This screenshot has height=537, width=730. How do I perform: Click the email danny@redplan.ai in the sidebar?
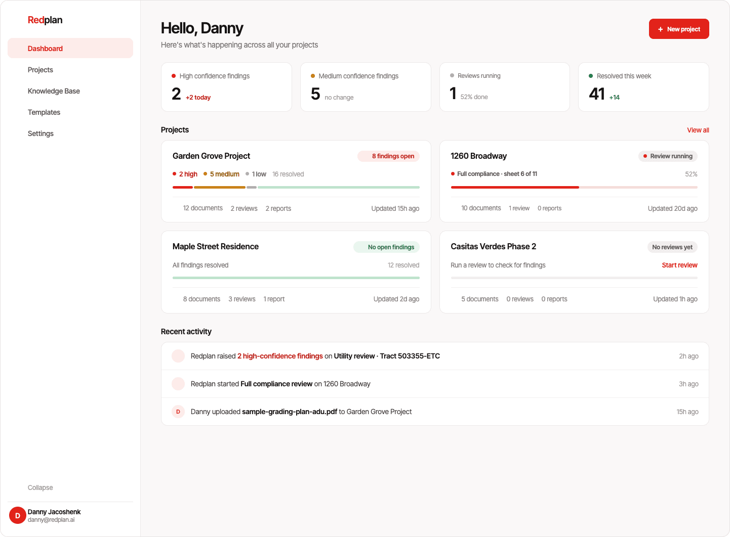tap(51, 520)
